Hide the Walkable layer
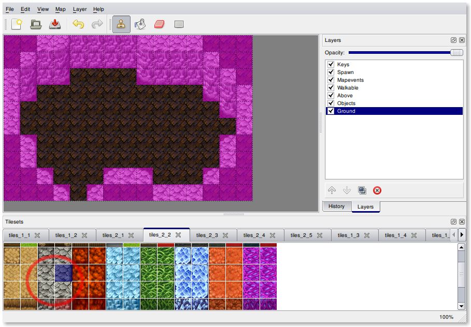The image size is (471, 327). (331, 88)
